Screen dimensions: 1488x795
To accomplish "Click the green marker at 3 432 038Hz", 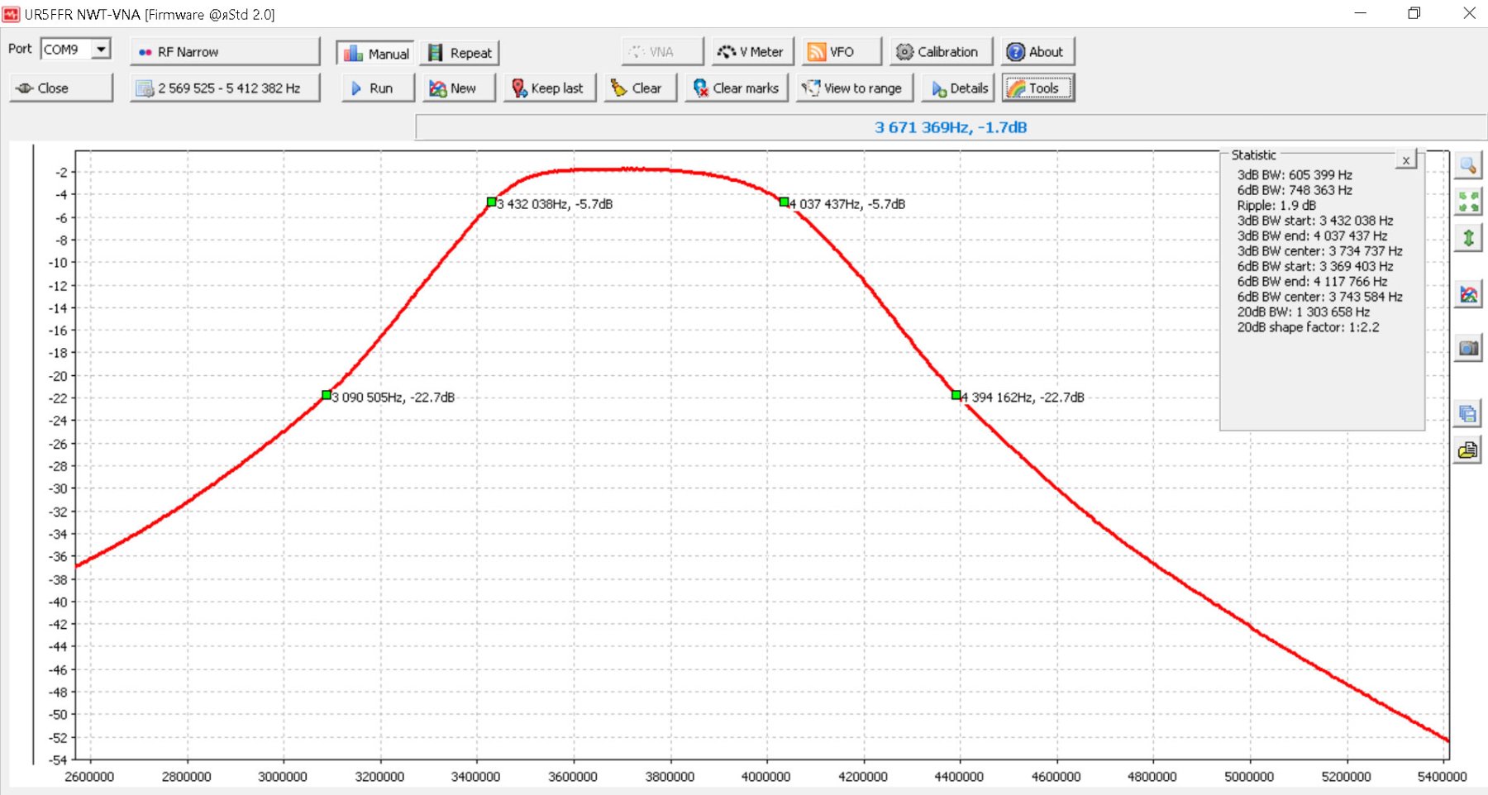I will tap(492, 202).
